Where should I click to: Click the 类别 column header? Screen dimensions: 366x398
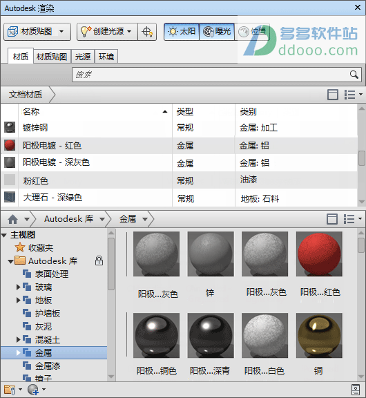[x=296, y=111]
